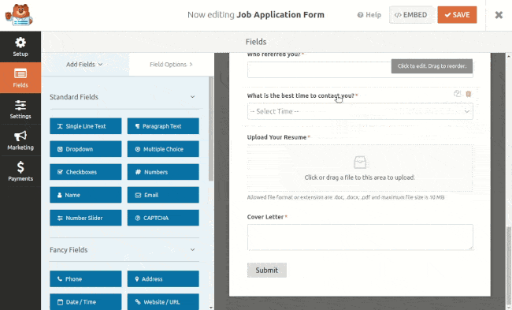Click the form Submit button
Image resolution: width=512 pixels, height=310 pixels.
click(267, 270)
